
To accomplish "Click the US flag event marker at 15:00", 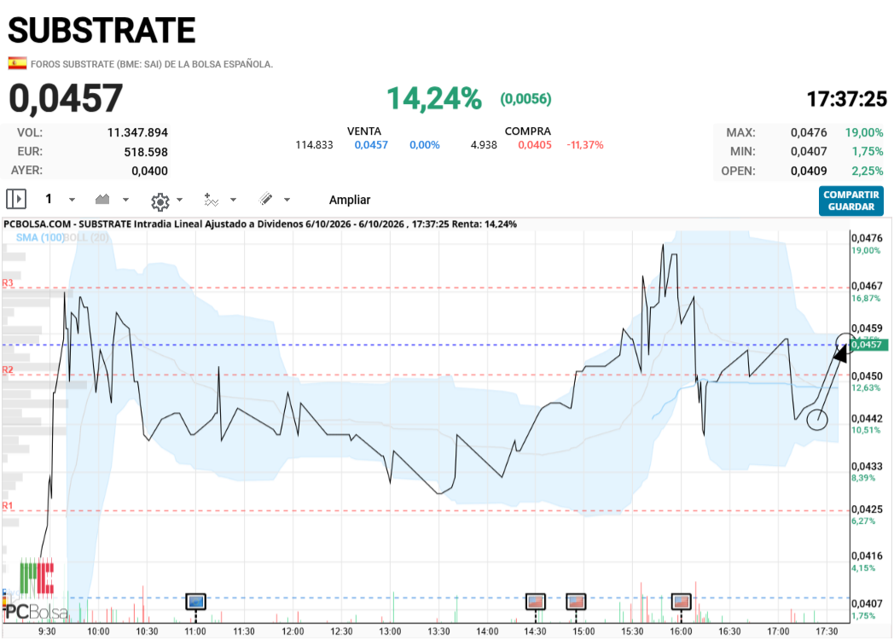I will (x=576, y=601).
